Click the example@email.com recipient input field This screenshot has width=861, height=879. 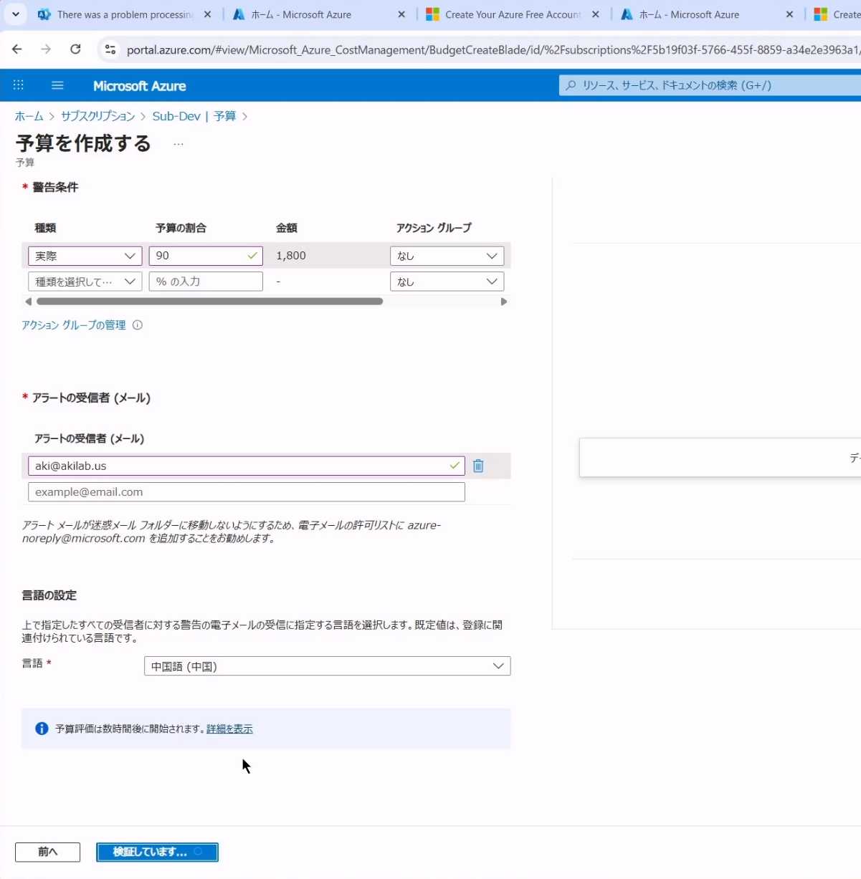[x=246, y=492]
